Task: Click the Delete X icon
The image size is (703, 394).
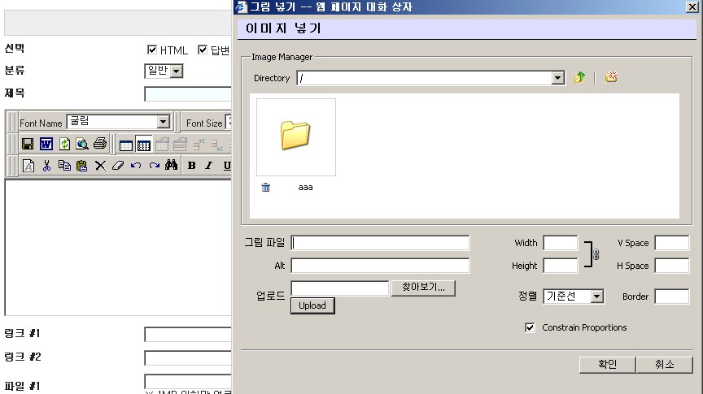Action: pos(100,166)
